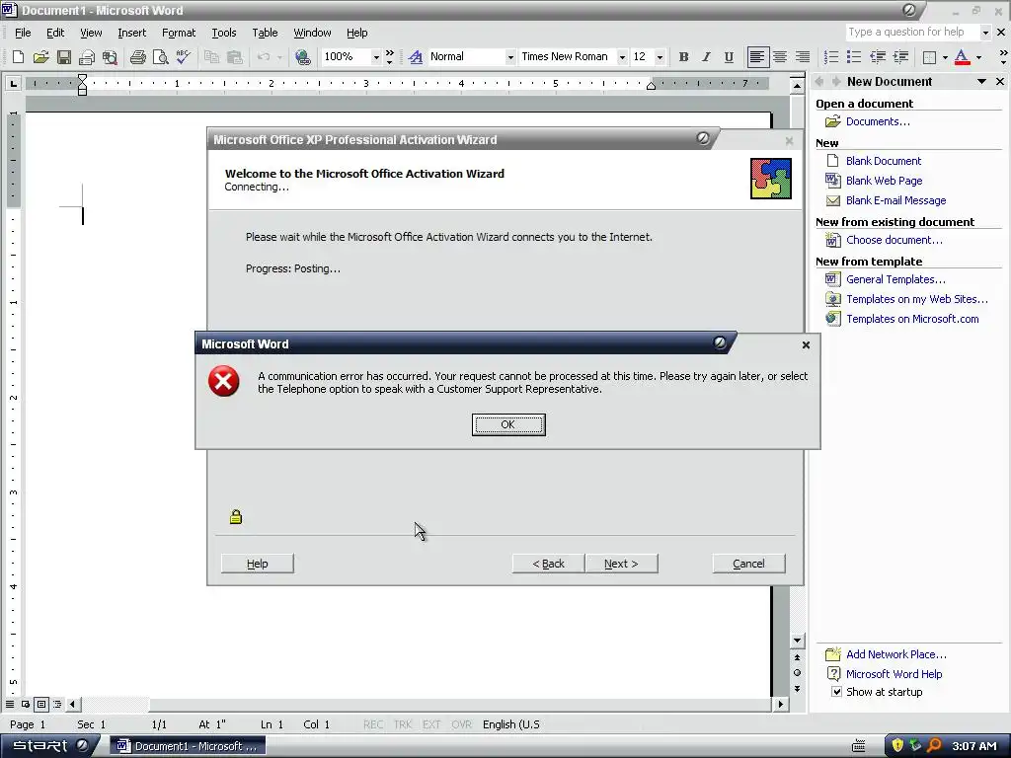The height and width of the screenshot is (758, 1011).
Task: Click the New Blank Document toolbar icon
Action: [x=18, y=57]
